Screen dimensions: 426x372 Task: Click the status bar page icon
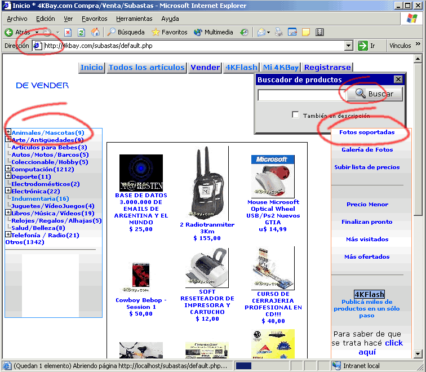[x=7, y=366]
